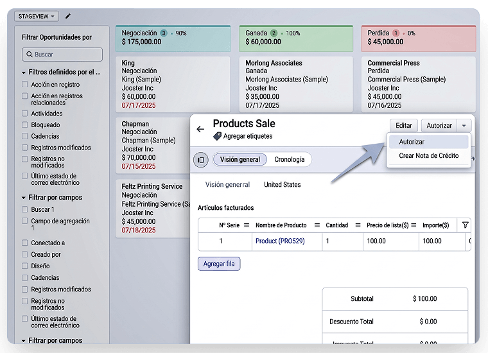The image size is (488, 353).
Task: Open the Cantidad column menu icon
Action: pyautogui.click(x=358, y=225)
